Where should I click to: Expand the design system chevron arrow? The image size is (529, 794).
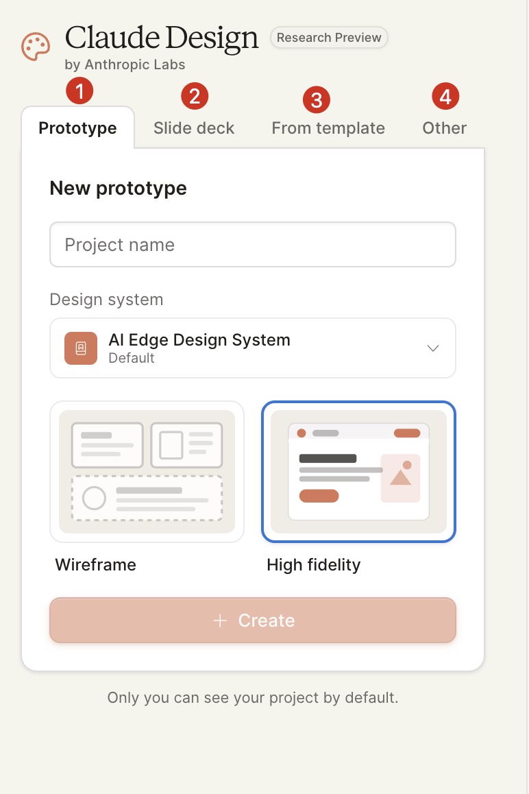coord(433,348)
